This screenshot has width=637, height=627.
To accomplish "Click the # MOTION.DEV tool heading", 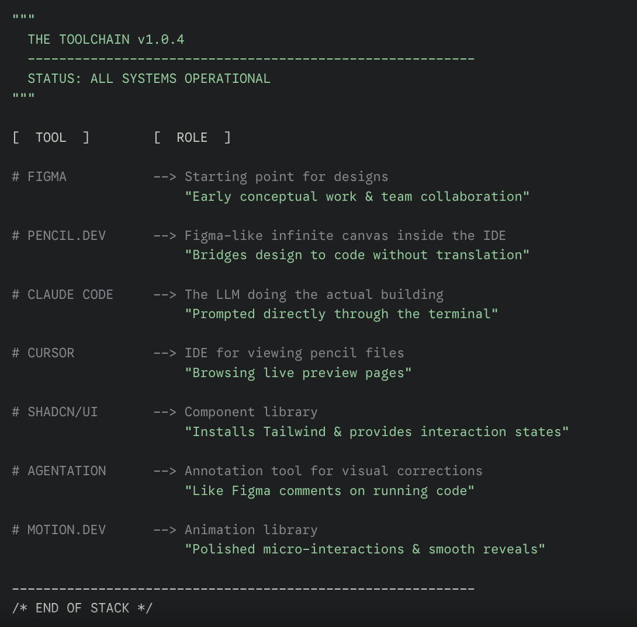I will tap(59, 530).
